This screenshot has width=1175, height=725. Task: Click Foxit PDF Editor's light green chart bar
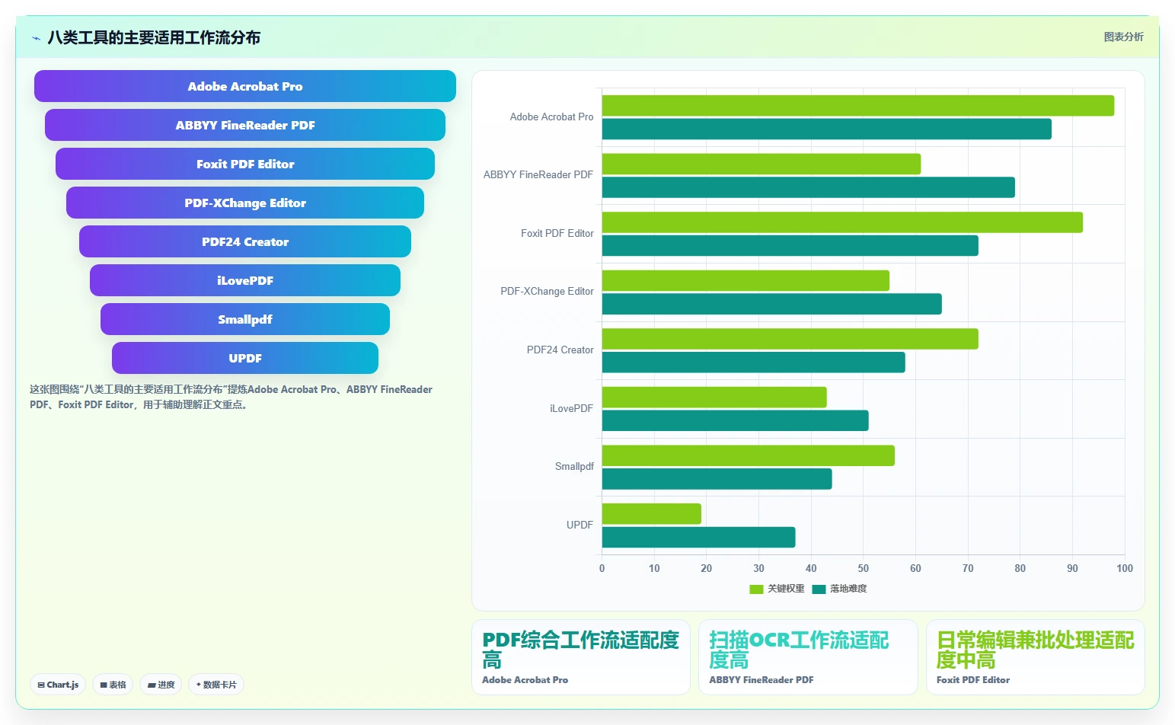coord(842,222)
